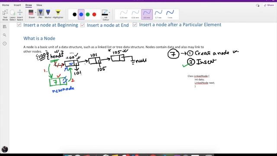
Task: Open the View ribbon tab
Action: click(x=39, y=5)
